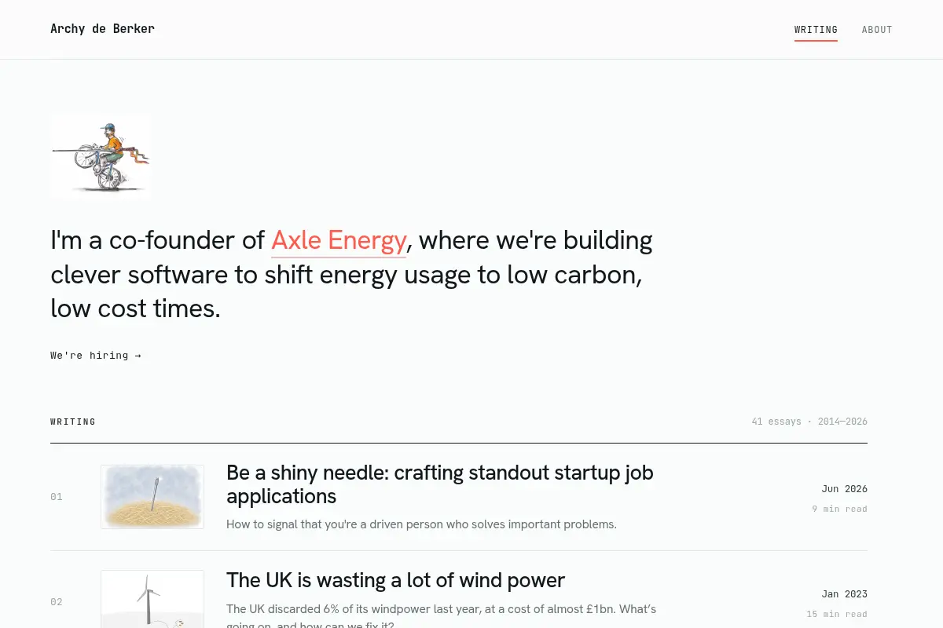Click the 9 min read label
The height and width of the screenshot is (628, 943).
coord(839,509)
